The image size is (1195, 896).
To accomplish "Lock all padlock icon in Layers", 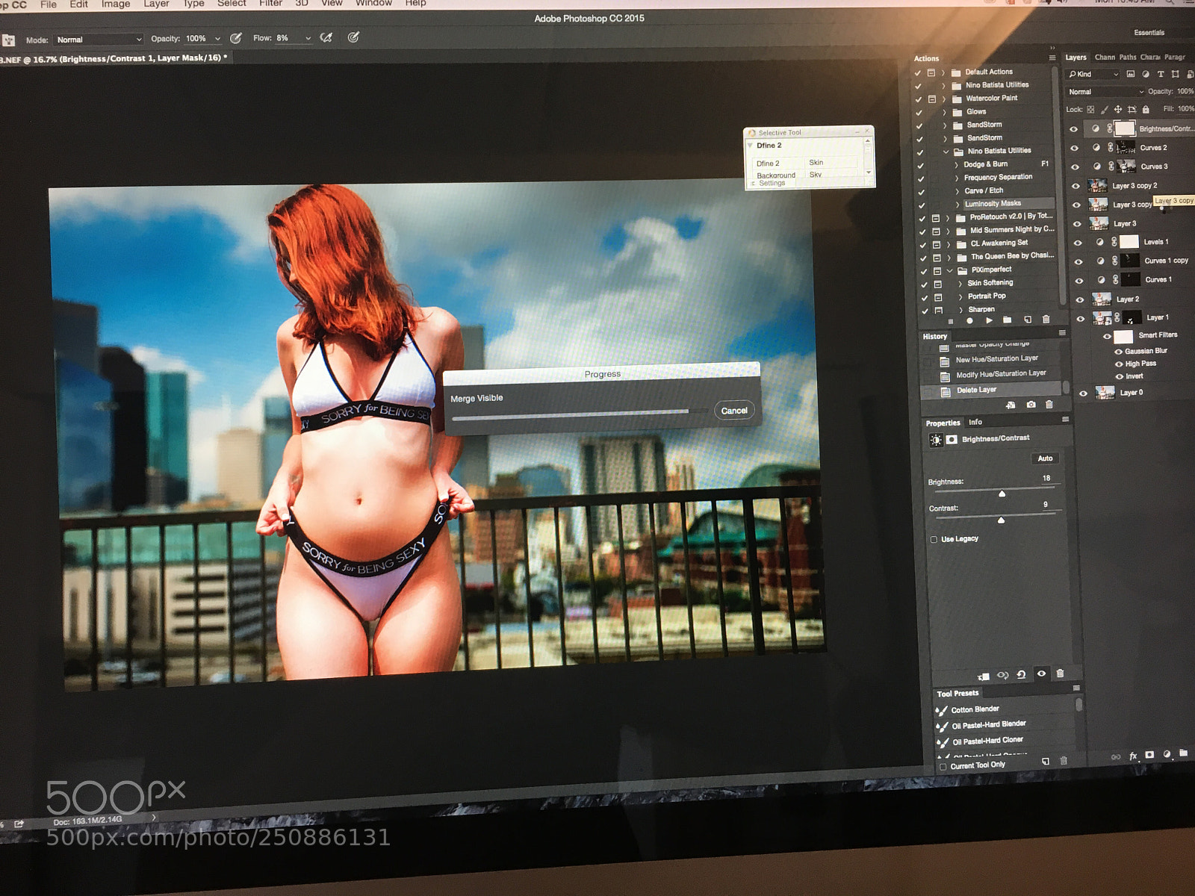I will (1146, 109).
